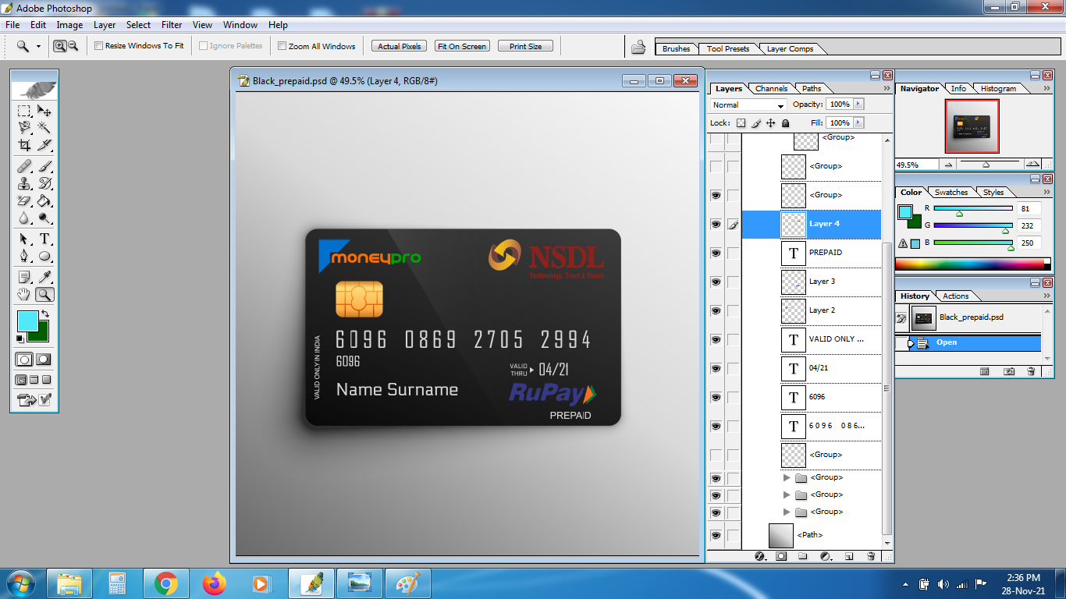This screenshot has height=599, width=1066.
Task: Create new snapshot in History panel
Action: tap(1008, 372)
